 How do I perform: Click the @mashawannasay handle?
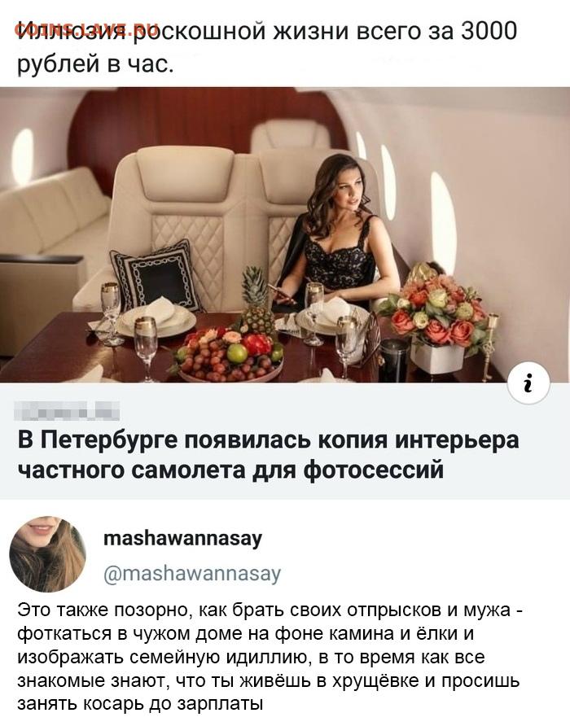192,574
